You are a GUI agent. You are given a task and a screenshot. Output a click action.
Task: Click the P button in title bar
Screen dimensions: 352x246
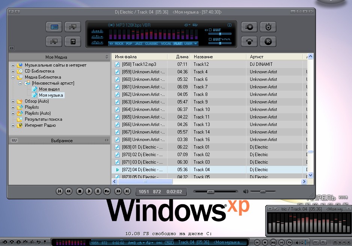(11, 12)
